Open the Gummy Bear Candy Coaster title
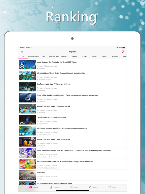The image size is (145, 194). click(x=65, y=161)
